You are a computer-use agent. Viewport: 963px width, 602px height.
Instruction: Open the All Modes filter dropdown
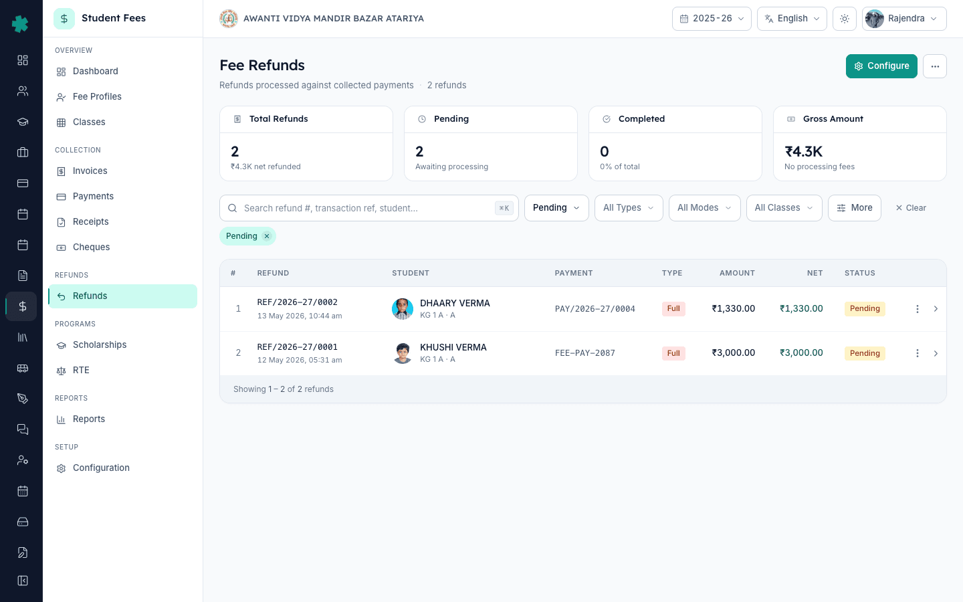(x=705, y=208)
